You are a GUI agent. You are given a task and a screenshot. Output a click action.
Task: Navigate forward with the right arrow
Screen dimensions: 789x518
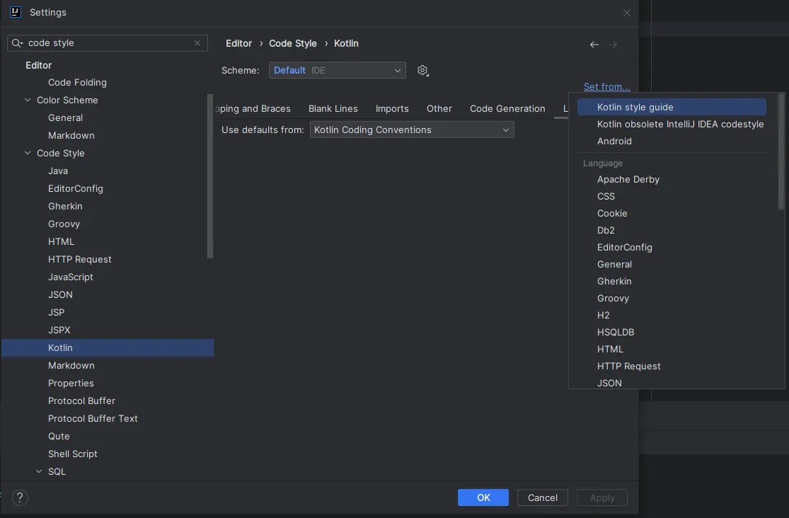(x=612, y=45)
